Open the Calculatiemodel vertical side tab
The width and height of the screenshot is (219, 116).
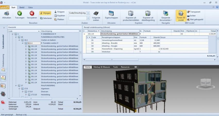pos(3,42)
